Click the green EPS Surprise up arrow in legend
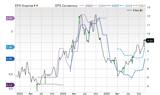The width and height of the screenshot is (160, 95). coord(34,6)
